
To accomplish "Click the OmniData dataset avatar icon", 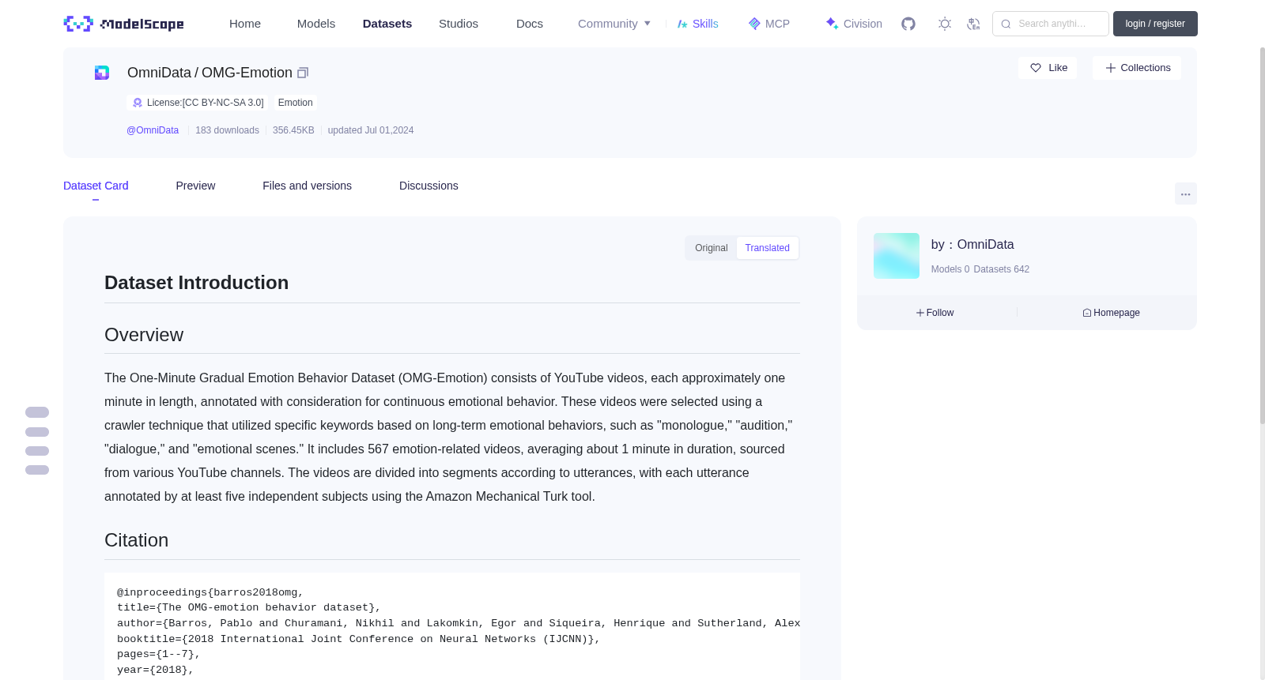I will pyautogui.click(x=102, y=73).
